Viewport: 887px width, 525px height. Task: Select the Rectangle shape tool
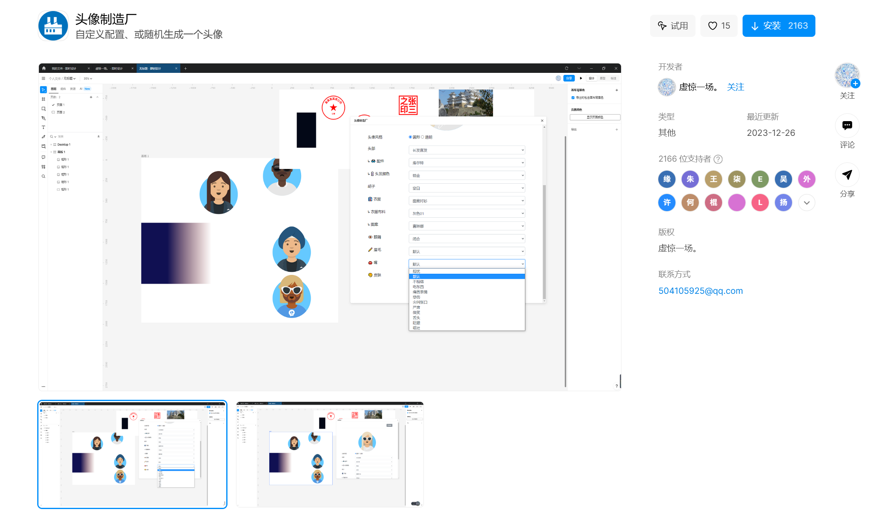pyautogui.click(x=43, y=108)
